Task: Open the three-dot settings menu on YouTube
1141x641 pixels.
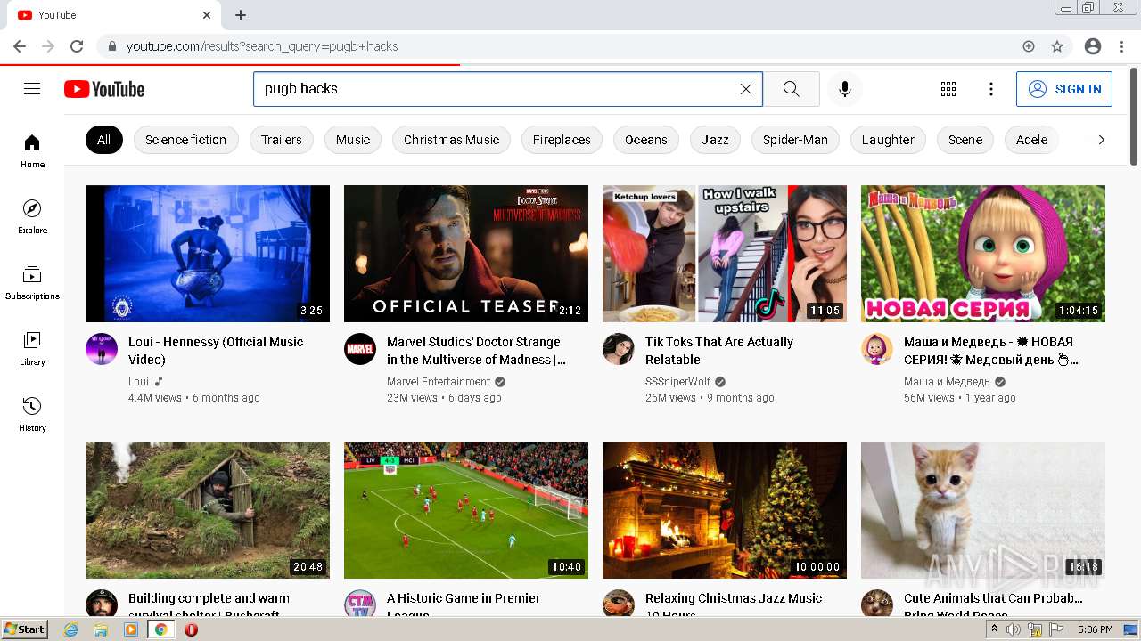Action: click(x=991, y=89)
